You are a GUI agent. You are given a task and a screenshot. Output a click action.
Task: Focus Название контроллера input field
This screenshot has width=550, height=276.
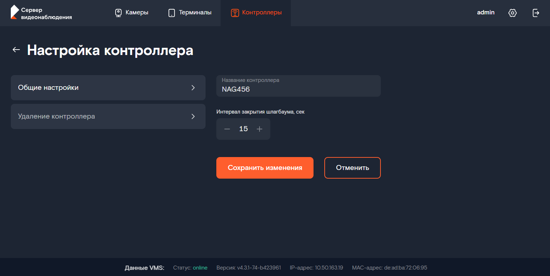click(x=298, y=86)
